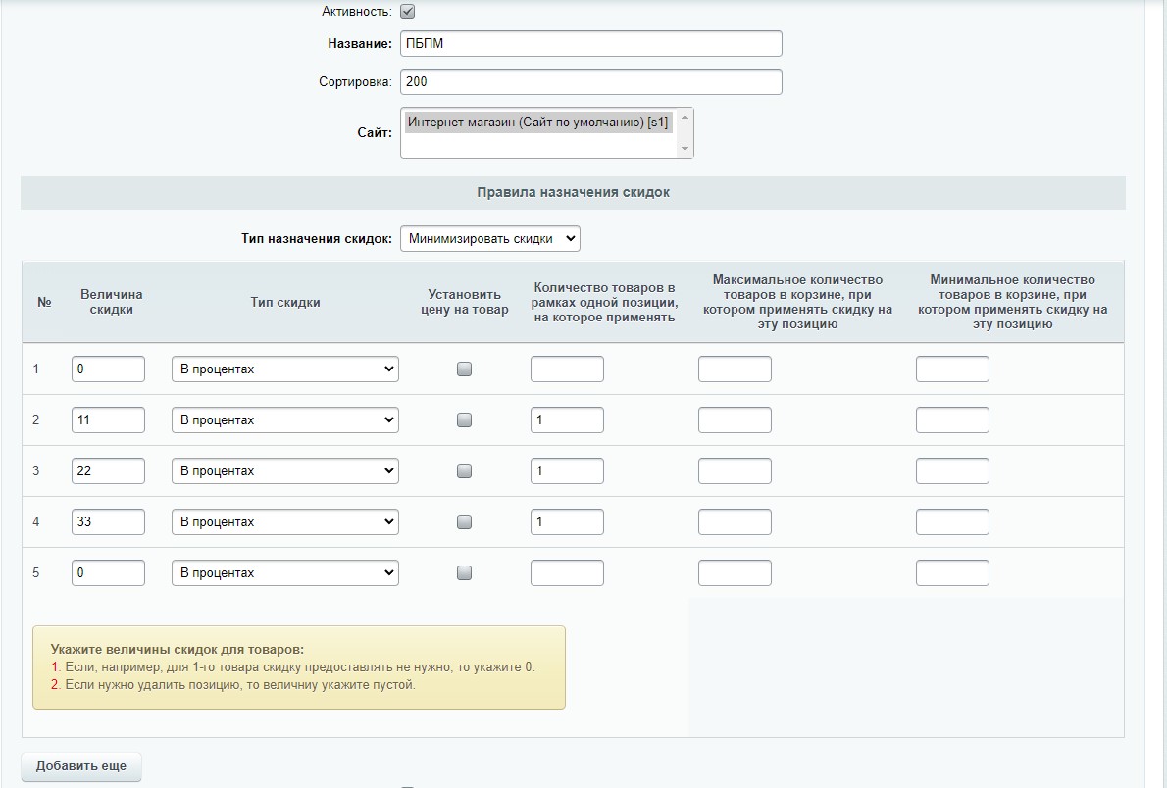This screenshot has width=1167, height=788.
Task: Open the Тип скидки dropdown in row 5
Action: click(x=284, y=573)
